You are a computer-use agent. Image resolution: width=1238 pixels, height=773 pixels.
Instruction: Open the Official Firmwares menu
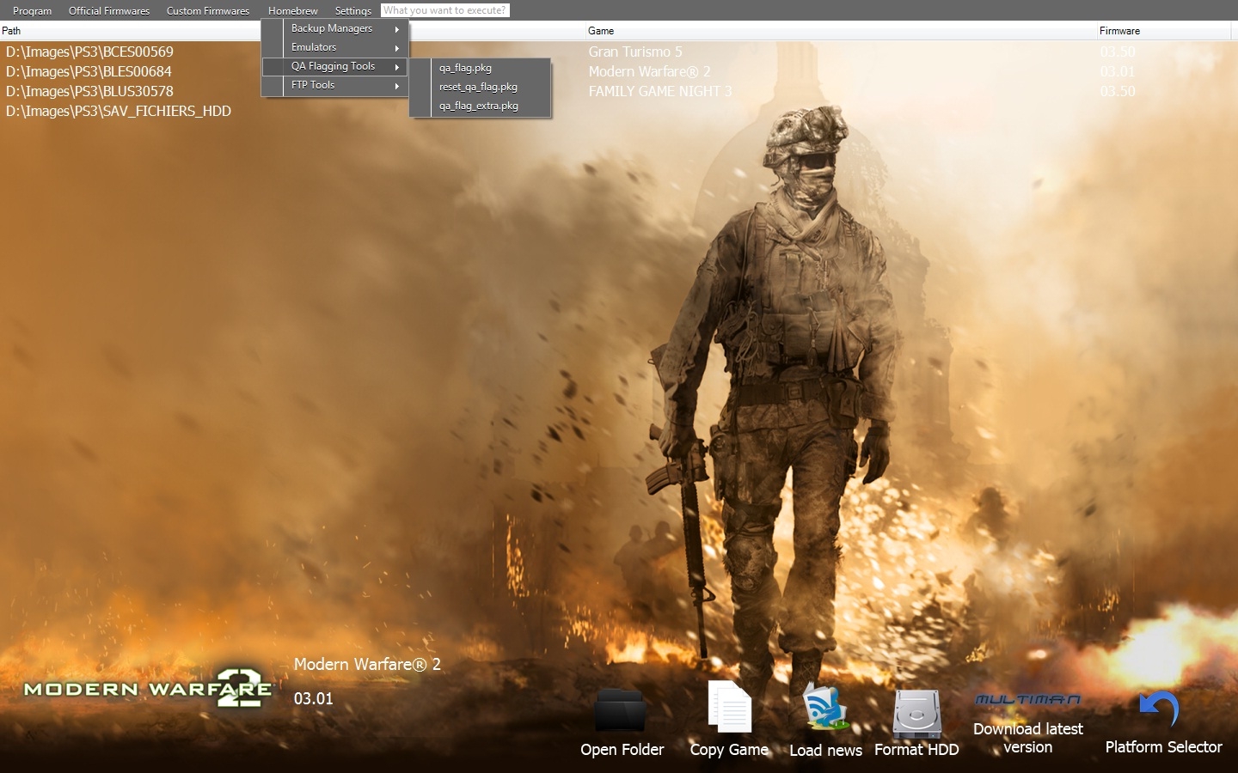pyautogui.click(x=109, y=10)
